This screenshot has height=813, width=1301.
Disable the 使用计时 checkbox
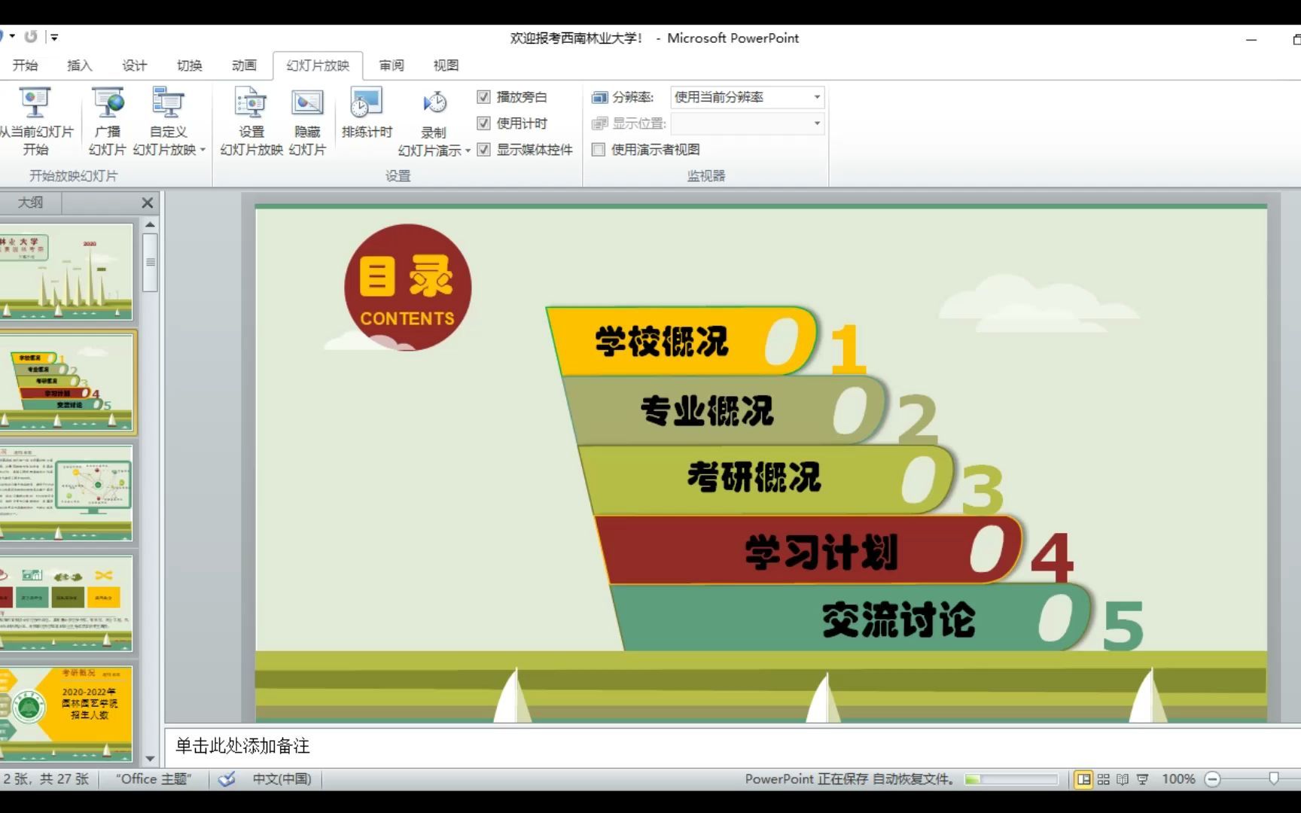(x=484, y=123)
